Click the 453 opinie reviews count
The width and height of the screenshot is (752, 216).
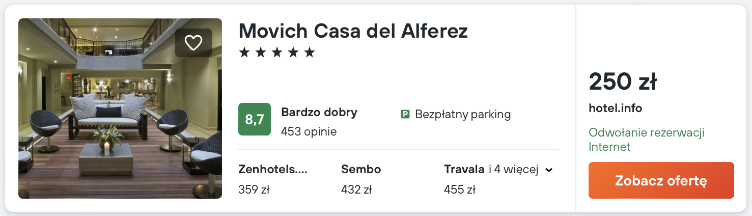[x=309, y=131]
